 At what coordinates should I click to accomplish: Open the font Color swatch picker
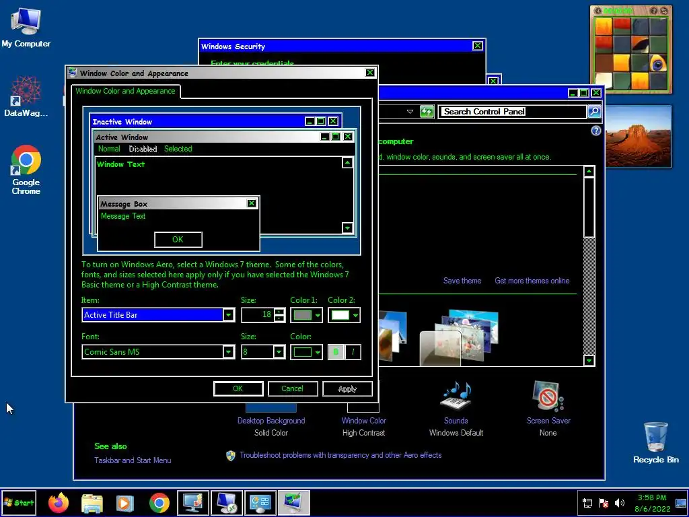coord(306,351)
